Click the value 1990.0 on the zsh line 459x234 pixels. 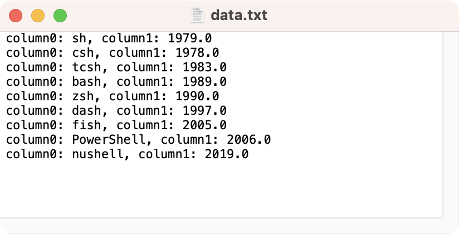click(197, 96)
